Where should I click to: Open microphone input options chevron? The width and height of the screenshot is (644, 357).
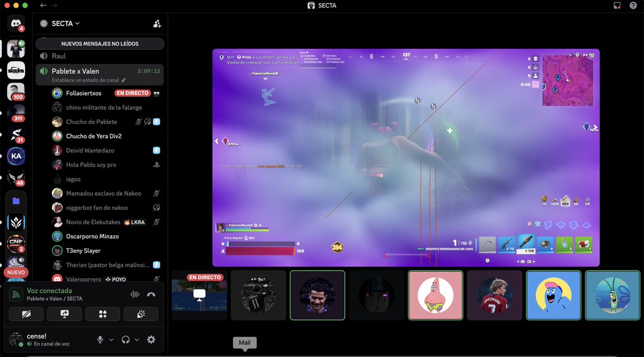tap(111, 339)
